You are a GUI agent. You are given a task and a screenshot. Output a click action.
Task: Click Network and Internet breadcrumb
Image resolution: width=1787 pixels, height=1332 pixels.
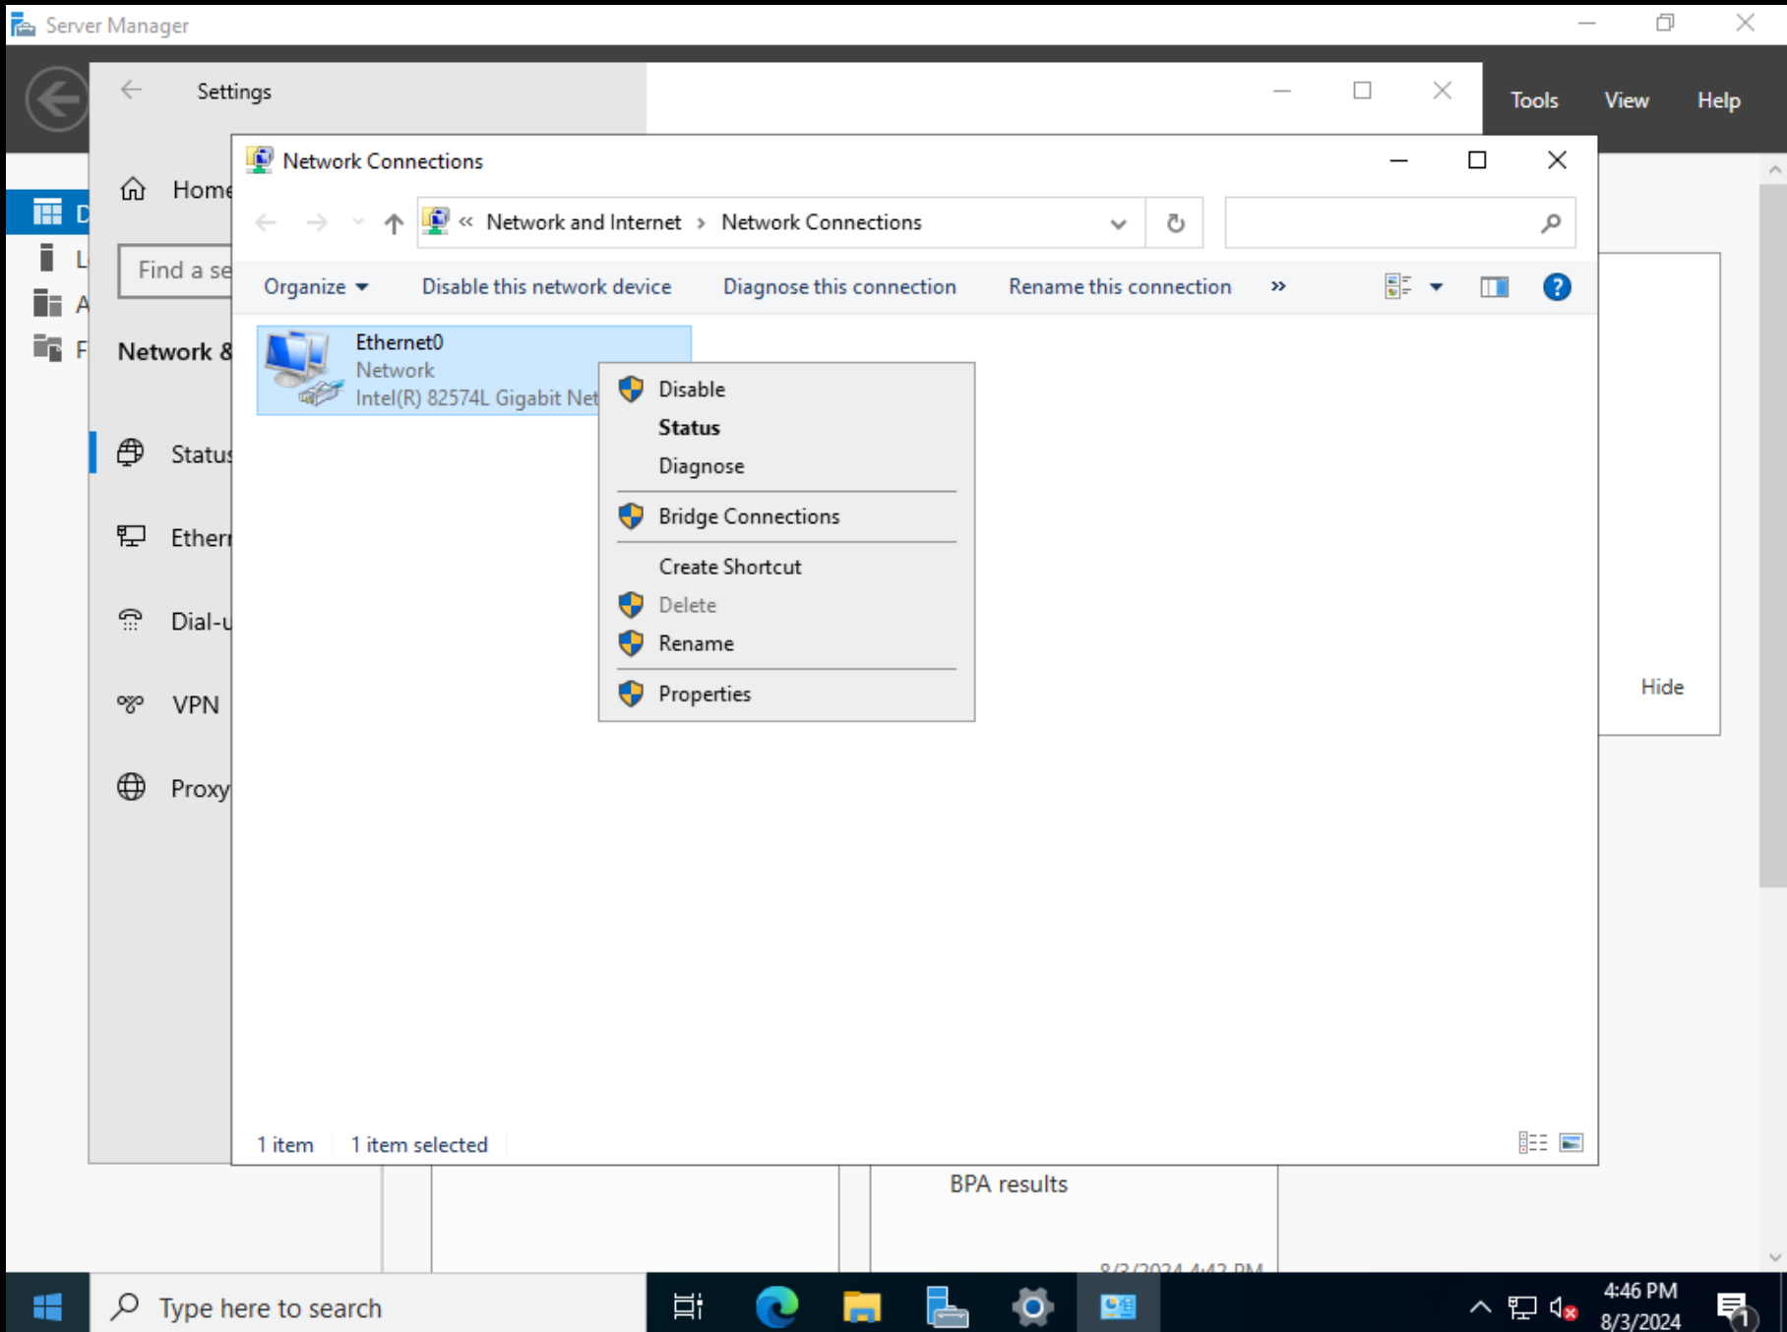pyautogui.click(x=584, y=222)
